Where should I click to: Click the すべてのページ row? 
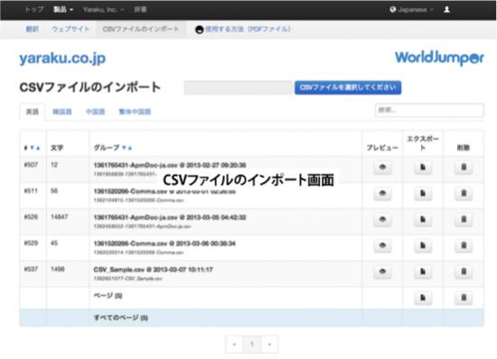pyautogui.click(x=252, y=318)
